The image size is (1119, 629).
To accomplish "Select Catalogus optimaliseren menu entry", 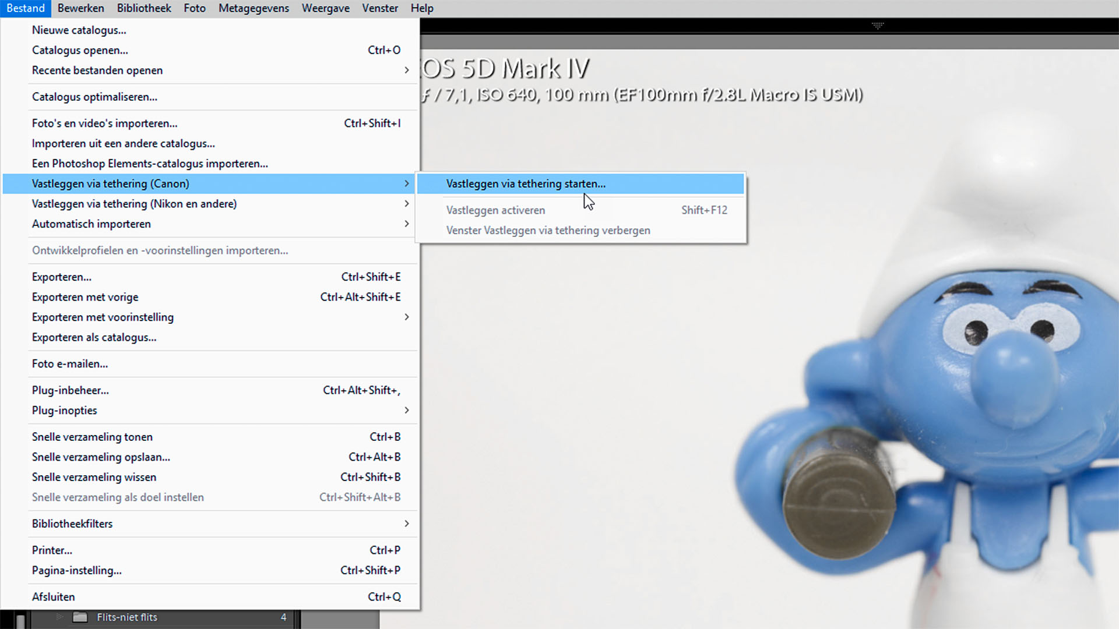I will pos(94,97).
